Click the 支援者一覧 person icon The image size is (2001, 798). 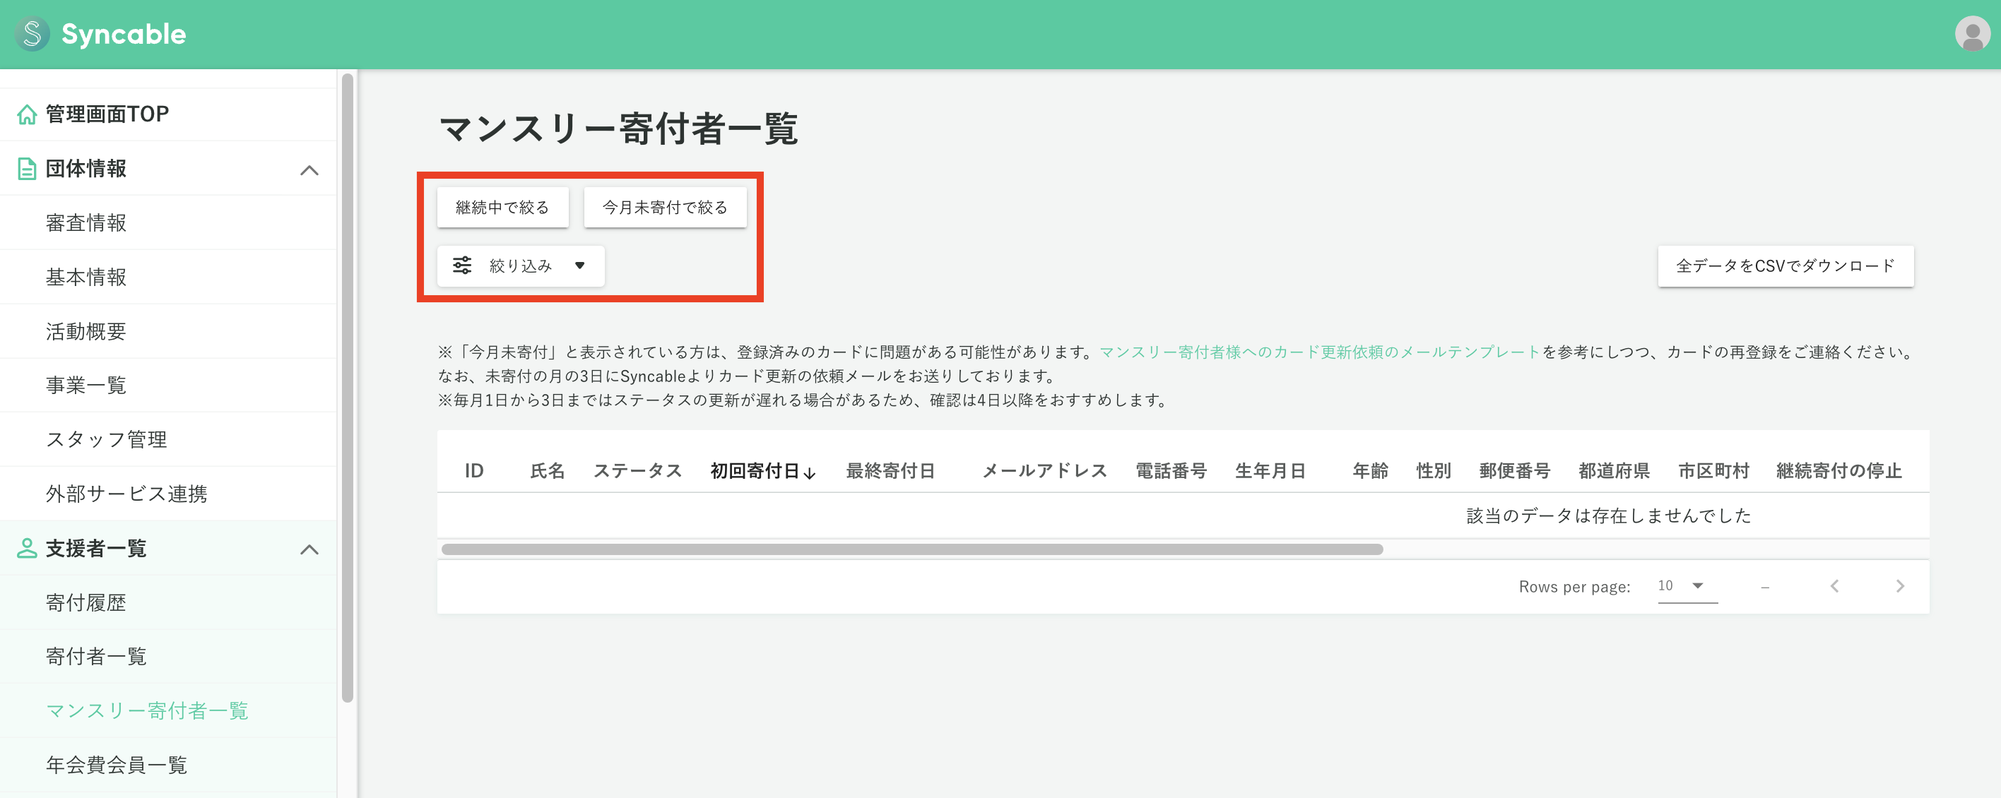tap(27, 548)
